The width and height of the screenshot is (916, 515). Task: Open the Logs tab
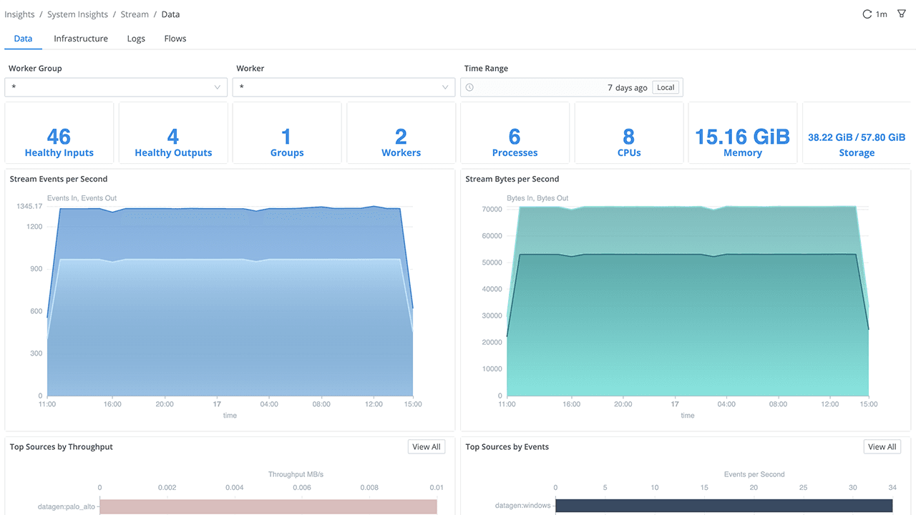coord(136,38)
